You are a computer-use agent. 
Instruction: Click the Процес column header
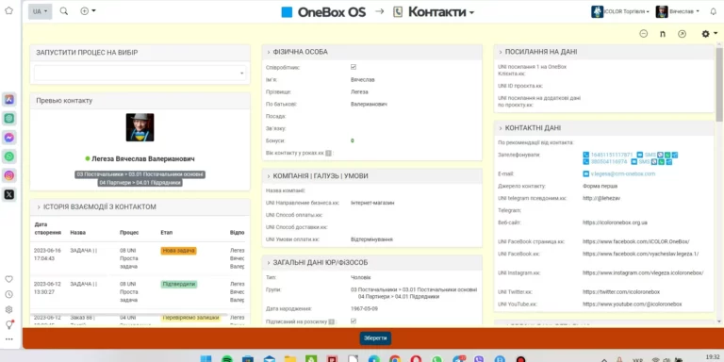tap(129, 232)
